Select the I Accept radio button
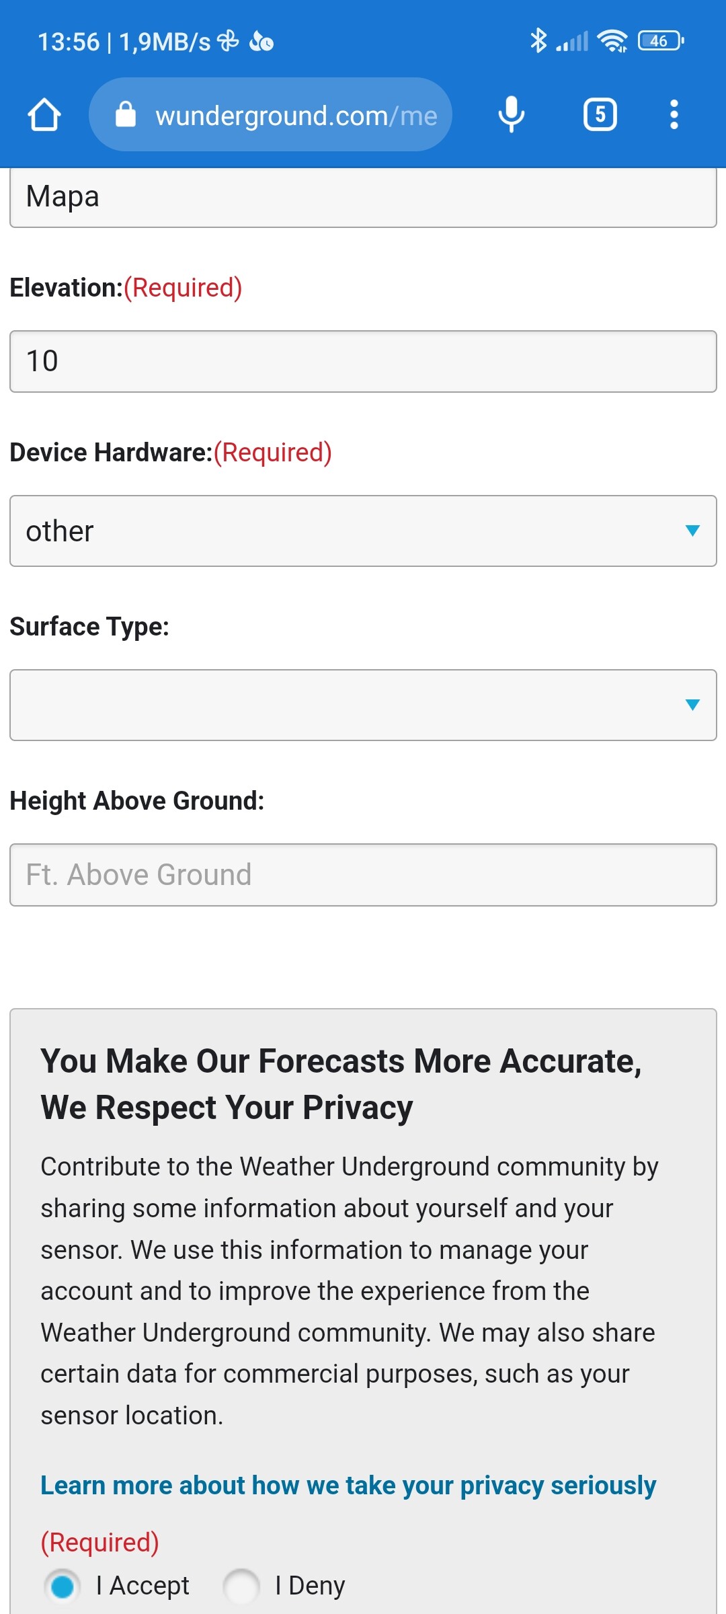This screenshot has width=726, height=1614. pos(63,1586)
